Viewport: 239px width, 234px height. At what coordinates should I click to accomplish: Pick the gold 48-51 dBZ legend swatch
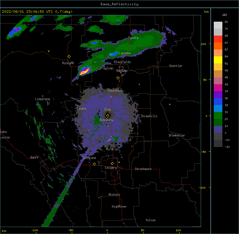(x=218, y=67)
